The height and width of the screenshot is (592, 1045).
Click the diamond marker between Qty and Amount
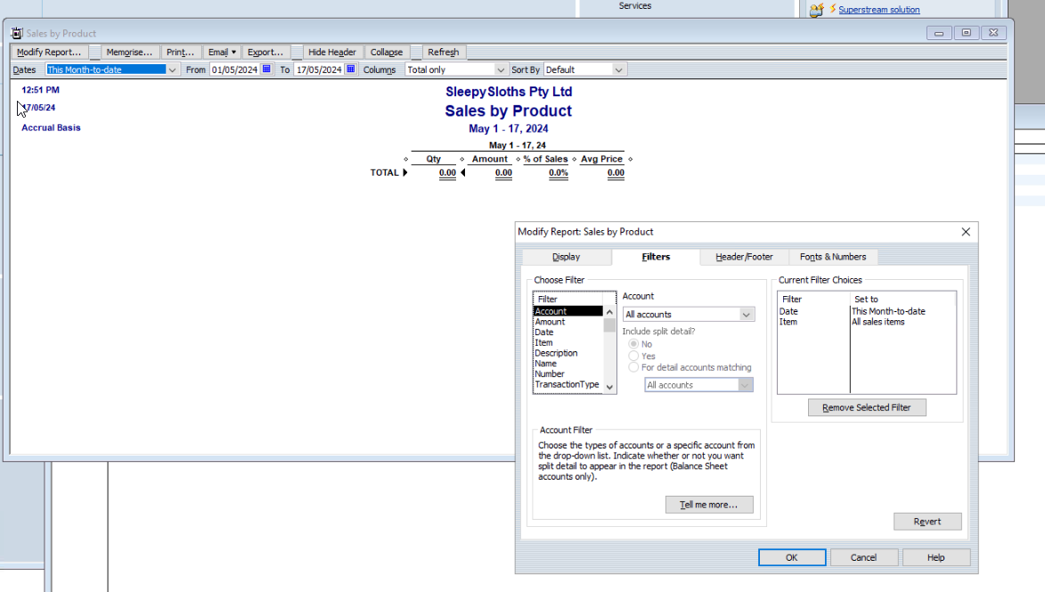point(461,160)
